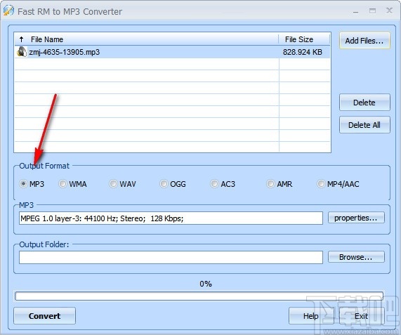This screenshot has height=335, width=401.
Task: Sort by the File Name column header
Action: (x=147, y=39)
